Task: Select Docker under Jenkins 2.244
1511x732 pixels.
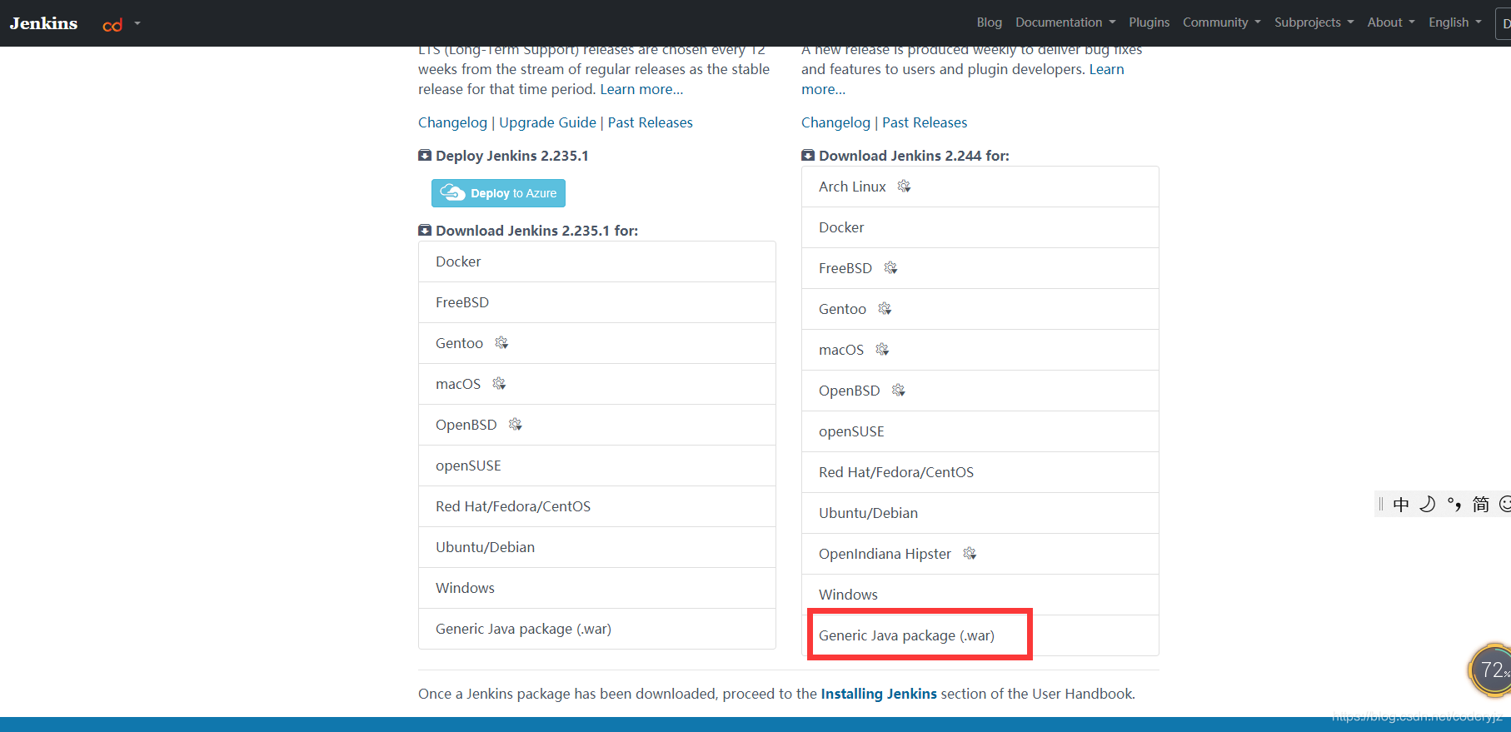Action: coord(980,227)
